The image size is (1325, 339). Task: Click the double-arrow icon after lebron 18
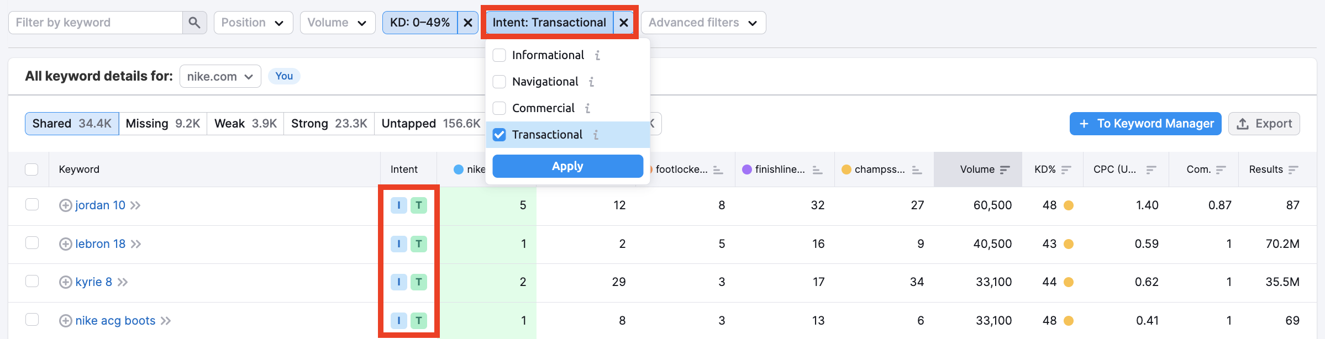(x=136, y=244)
